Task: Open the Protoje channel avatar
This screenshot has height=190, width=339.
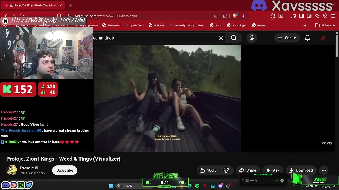Action: point(12,170)
